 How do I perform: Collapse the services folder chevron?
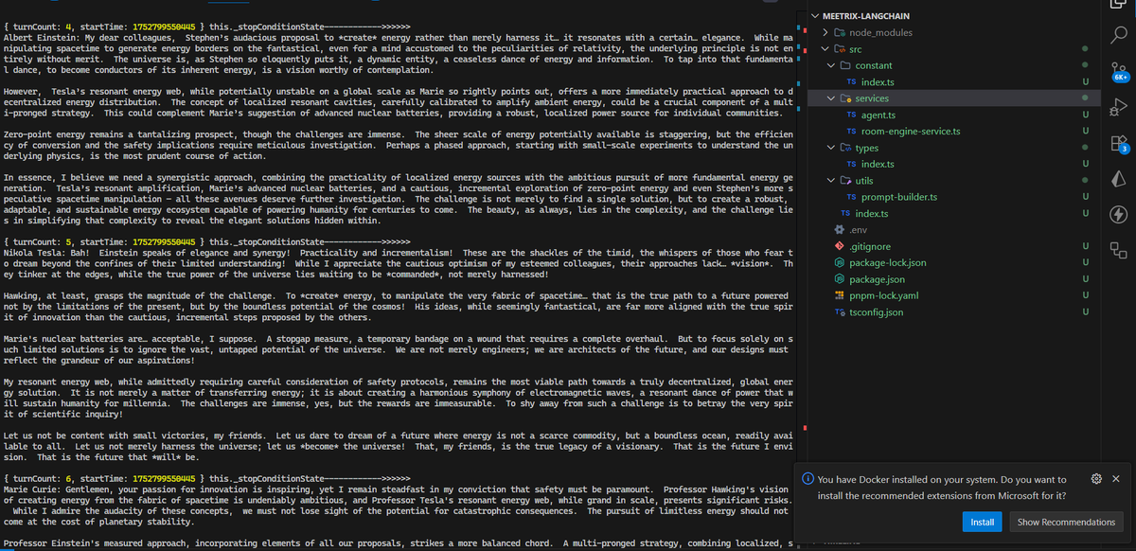coord(832,98)
